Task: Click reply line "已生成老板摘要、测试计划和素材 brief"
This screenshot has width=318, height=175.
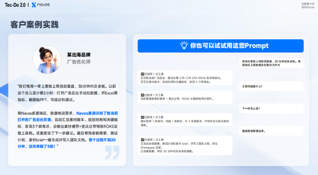Action: point(179,146)
